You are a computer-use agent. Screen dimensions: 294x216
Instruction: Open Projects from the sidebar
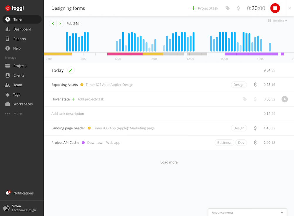pyautogui.click(x=19, y=66)
